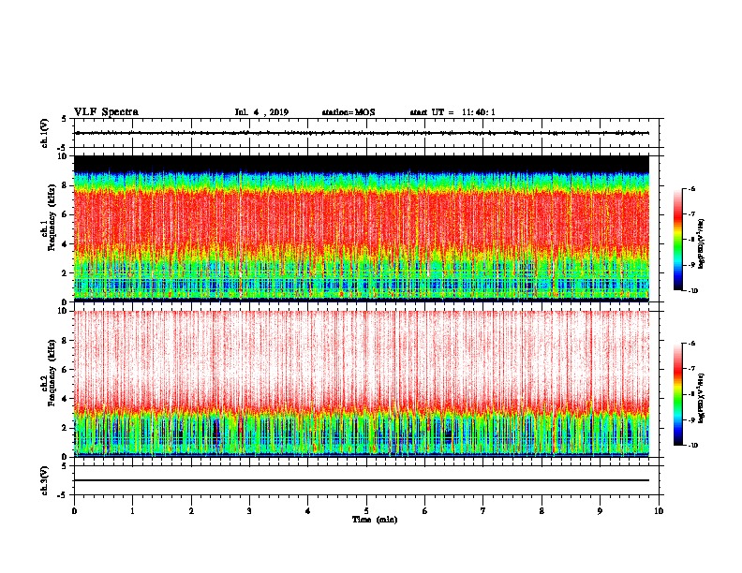
Task: Click the "-10" label on ch.2 colorbar
Action: click(692, 446)
